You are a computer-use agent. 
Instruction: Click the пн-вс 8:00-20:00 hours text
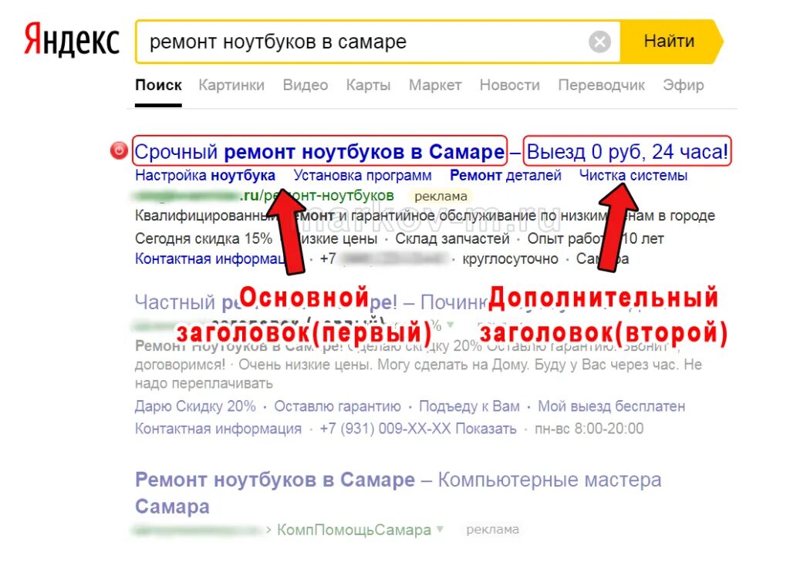589,429
